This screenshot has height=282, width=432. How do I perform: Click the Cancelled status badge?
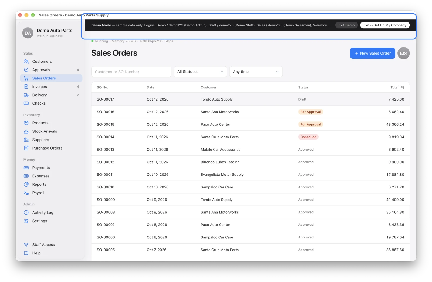(x=308, y=137)
